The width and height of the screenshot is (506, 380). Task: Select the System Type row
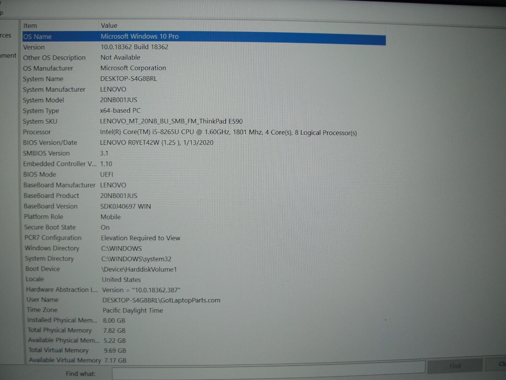204,111
